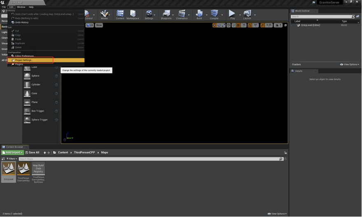The height and width of the screenshot is (217, 362).
Task: Select the rotate mode viewport icon
Action: pos(219,25)
